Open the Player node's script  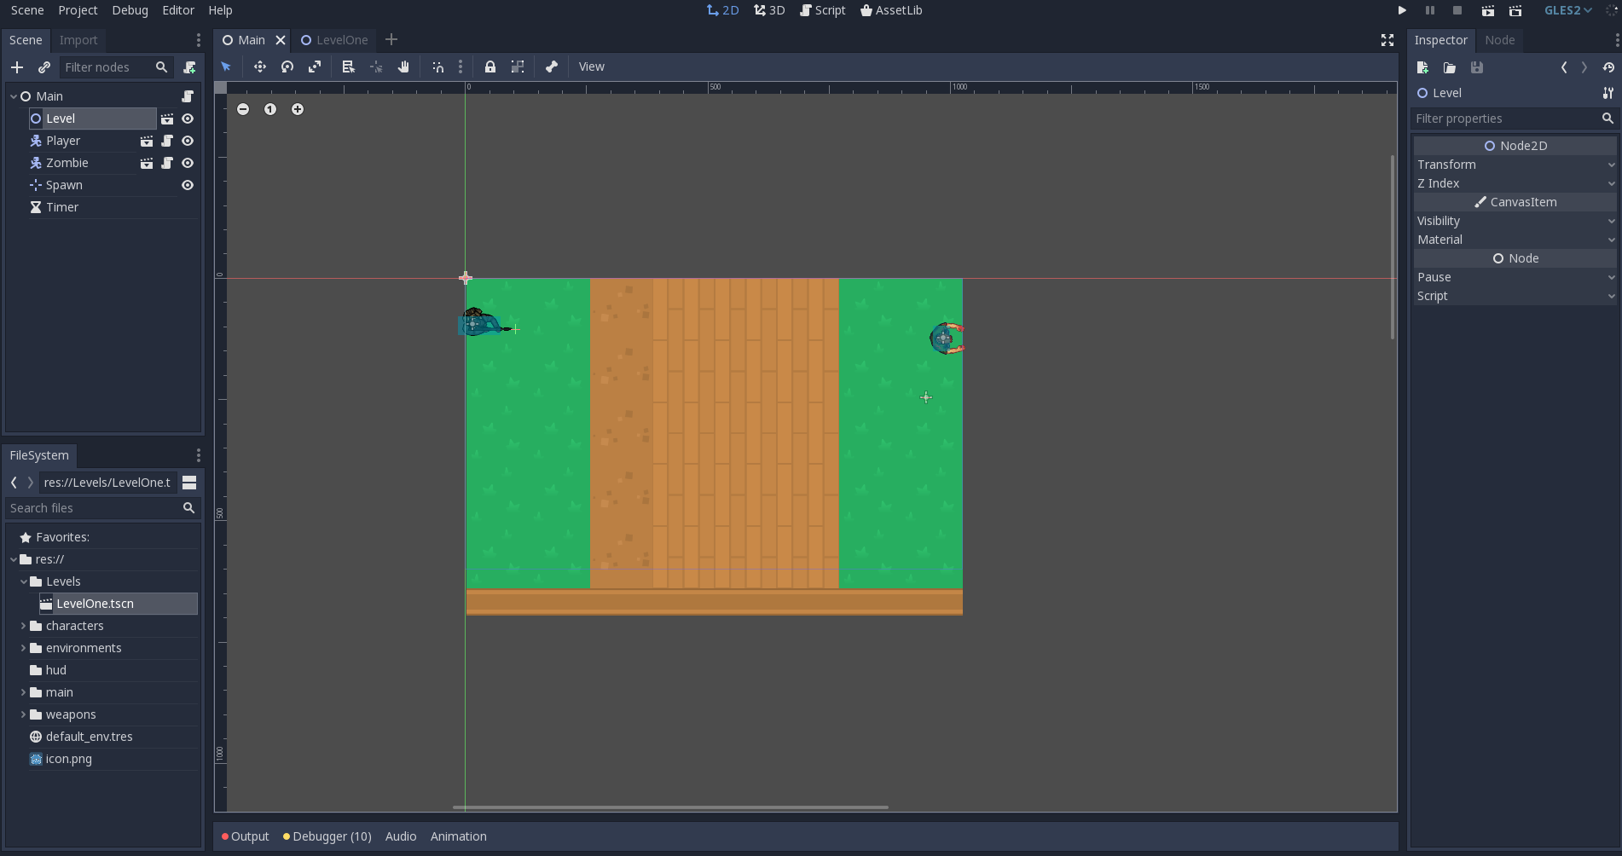coord(167,141)
